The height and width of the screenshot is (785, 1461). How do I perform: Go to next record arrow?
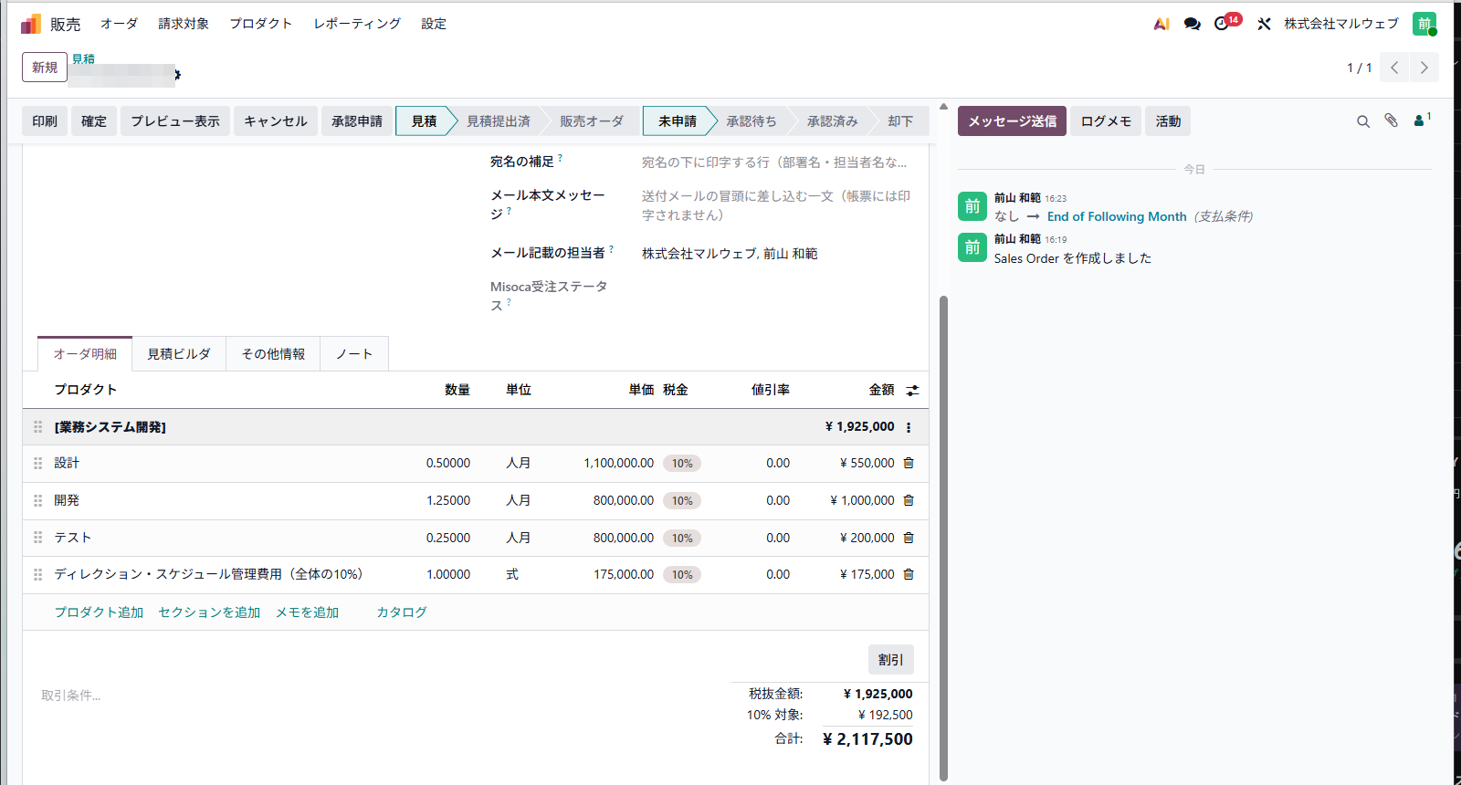click(x=1424, y=68)
